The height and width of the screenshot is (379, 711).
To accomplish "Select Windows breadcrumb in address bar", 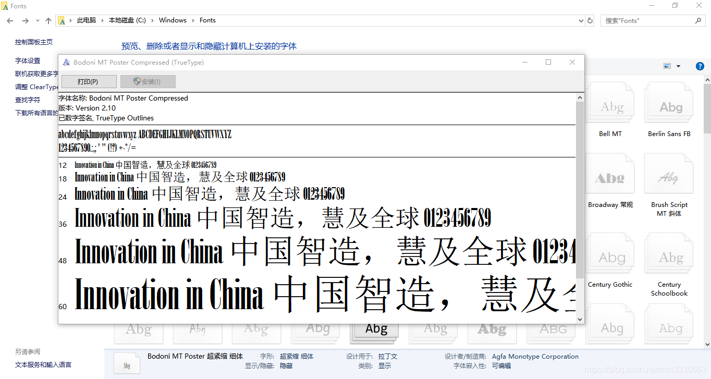I will [x=173, y=20].
